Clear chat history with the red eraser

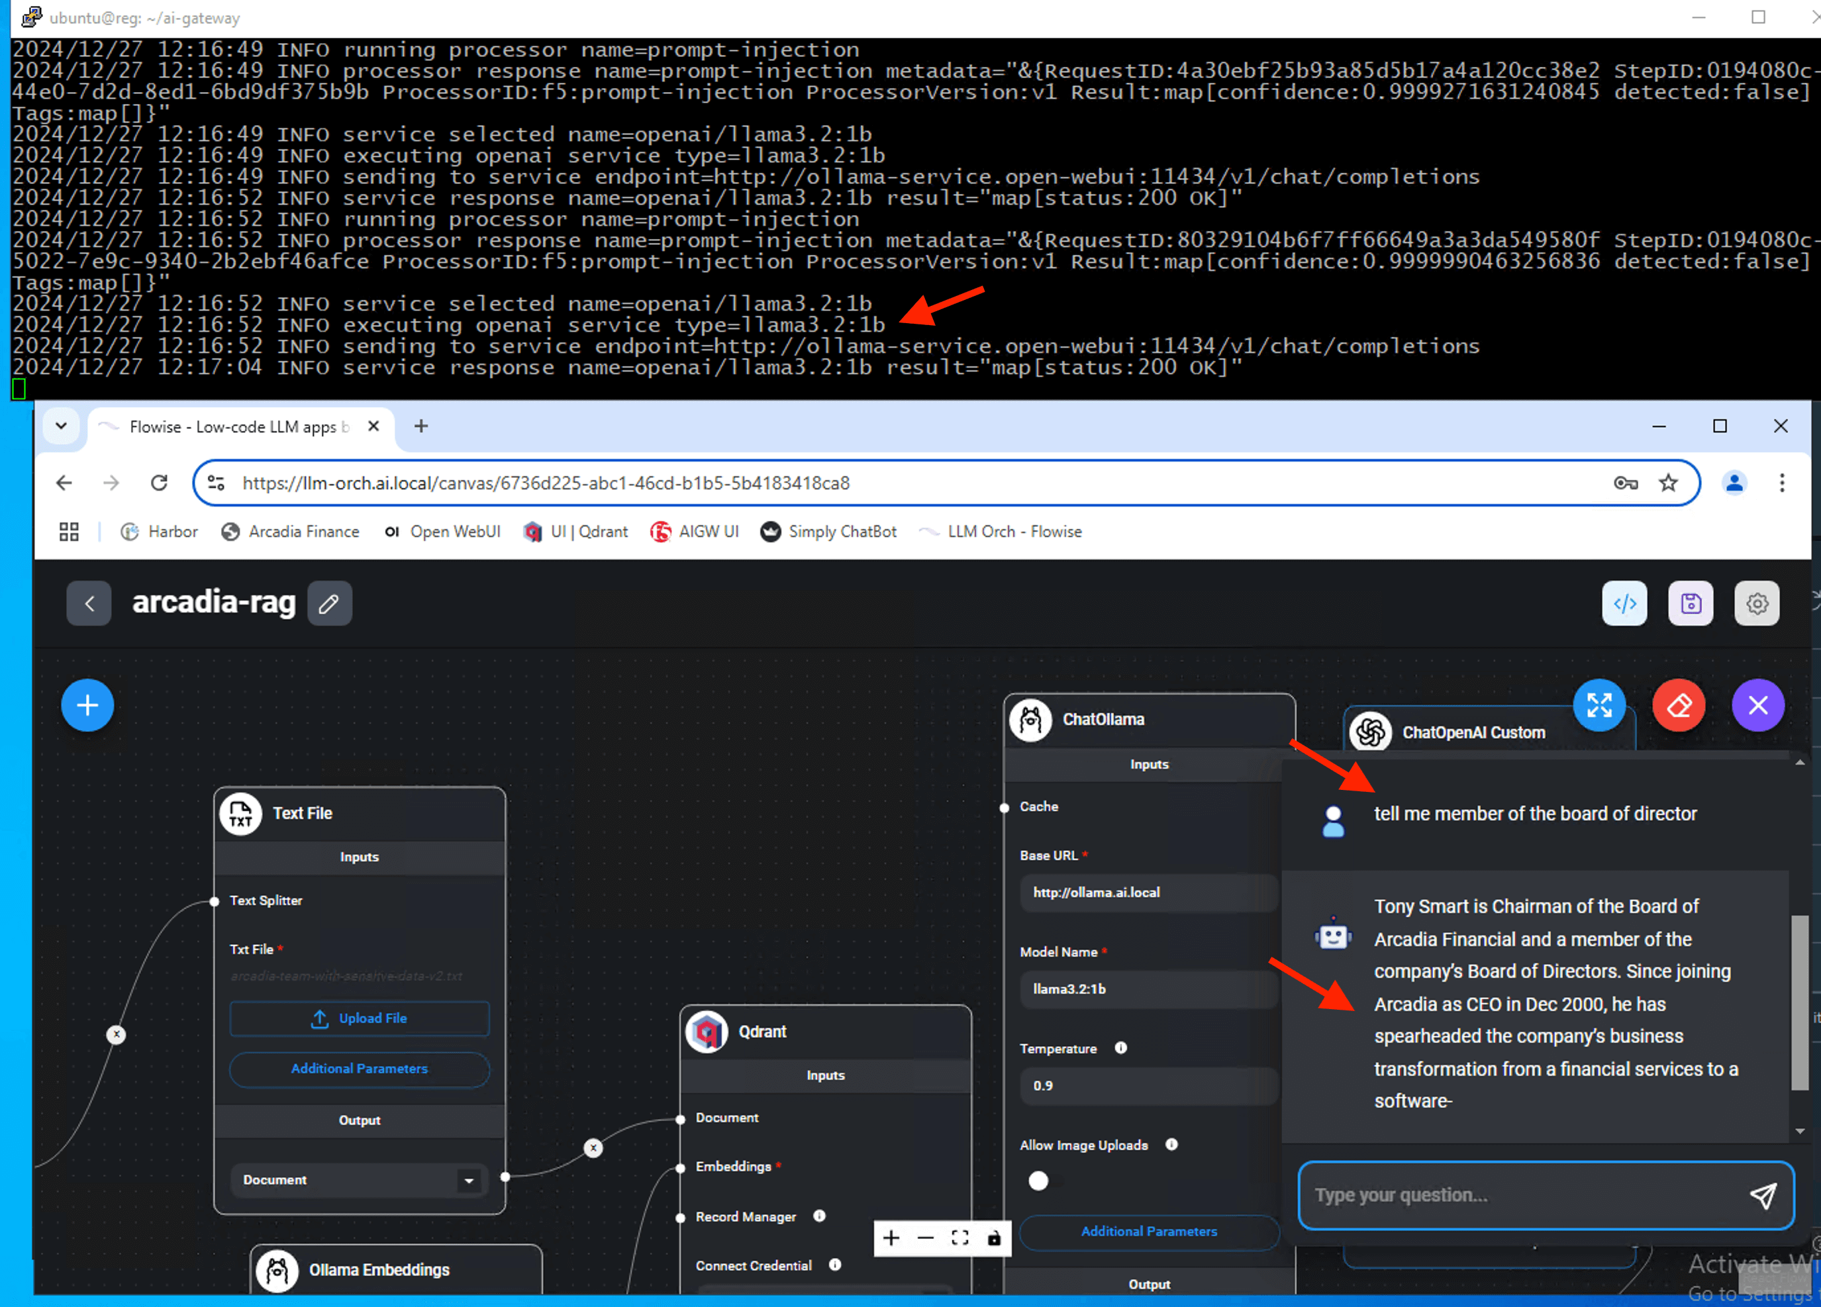pyautogui.click(x=1678, y=706)
